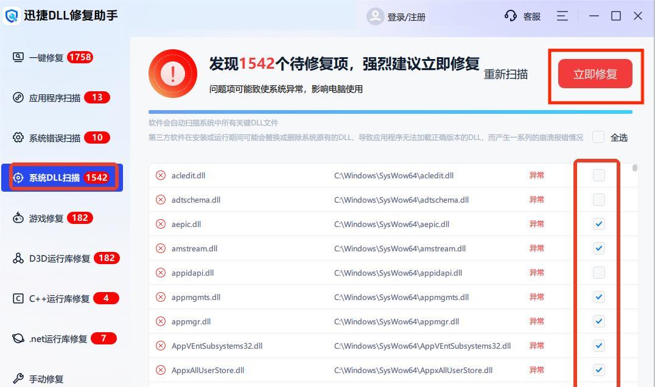Click the 客服 support label
Viewport: 655px width, 387px height.
click(x=532, y=16)
